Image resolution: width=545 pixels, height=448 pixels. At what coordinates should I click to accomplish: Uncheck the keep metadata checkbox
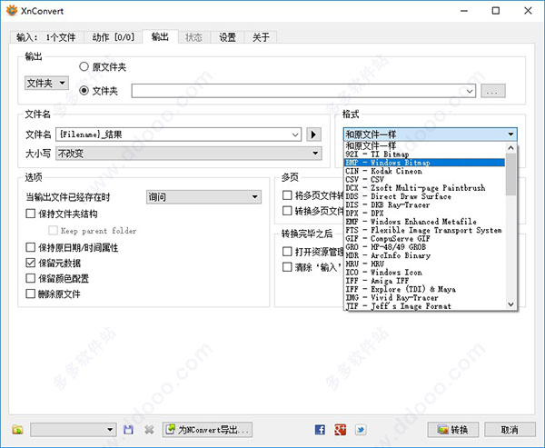click(x=31, y=263)
